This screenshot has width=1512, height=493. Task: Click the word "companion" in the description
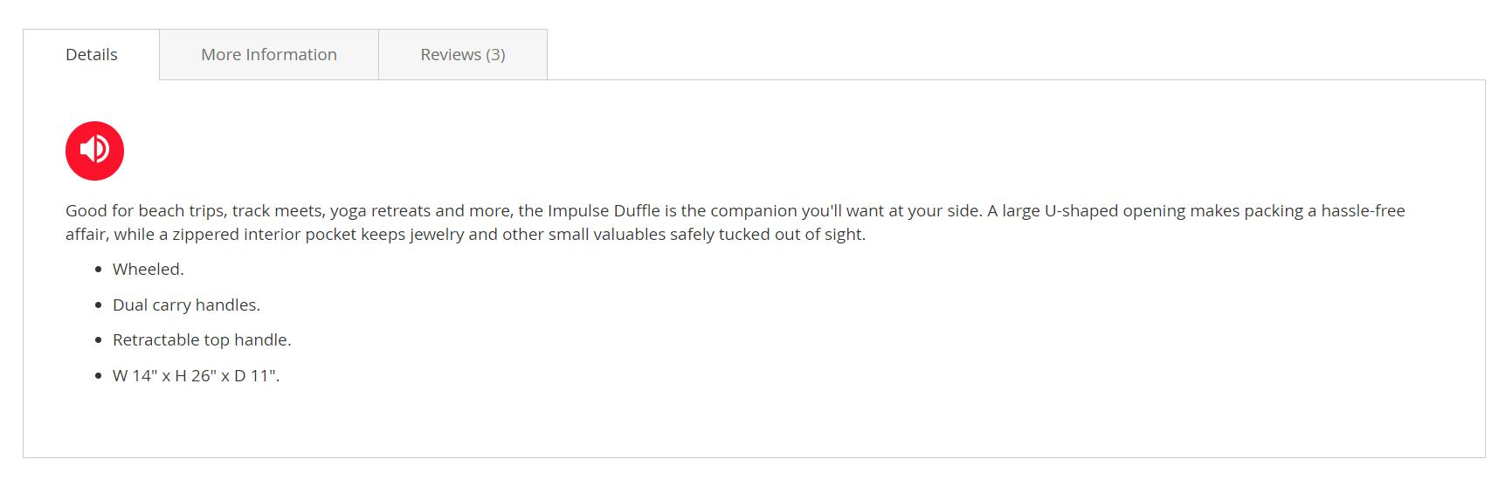[753, 211]
